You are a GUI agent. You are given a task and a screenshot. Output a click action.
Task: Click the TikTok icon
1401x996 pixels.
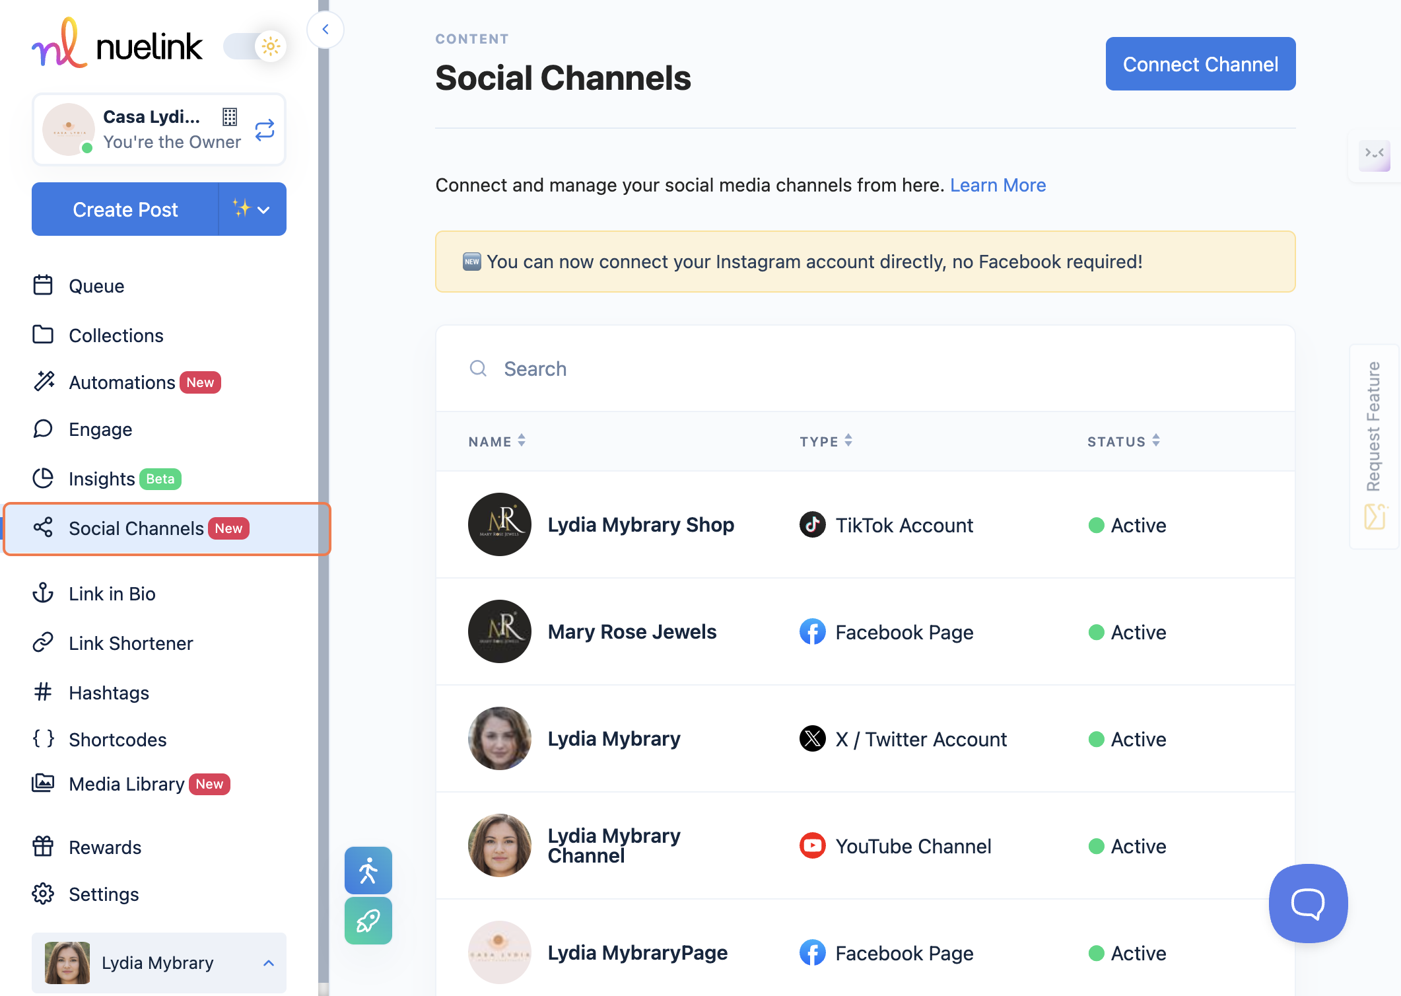(x=813, y=525)
